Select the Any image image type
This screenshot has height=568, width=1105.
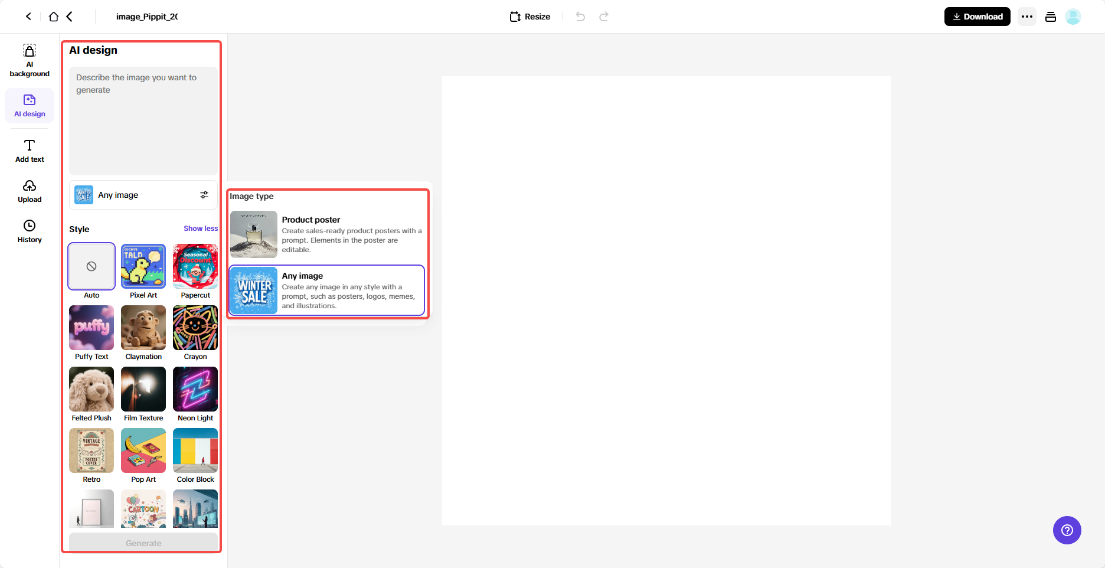[326, 290]
